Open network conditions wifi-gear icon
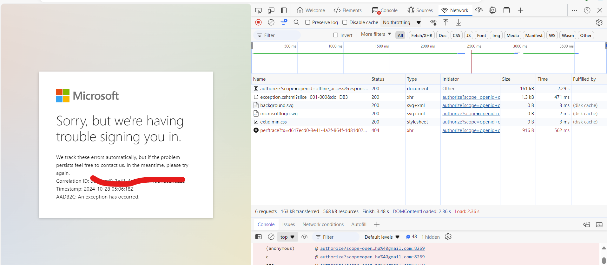 pos(433,22)
